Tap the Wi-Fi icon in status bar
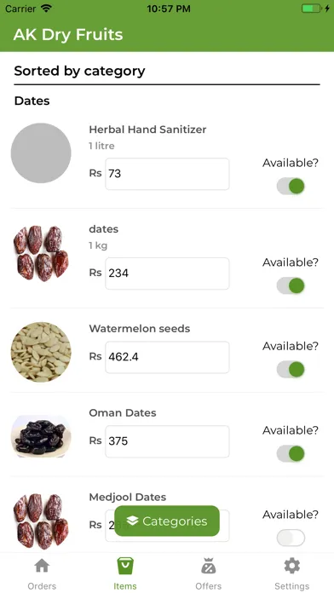The width and height of the screenshot is (334, 593). (x=47, y=9)
